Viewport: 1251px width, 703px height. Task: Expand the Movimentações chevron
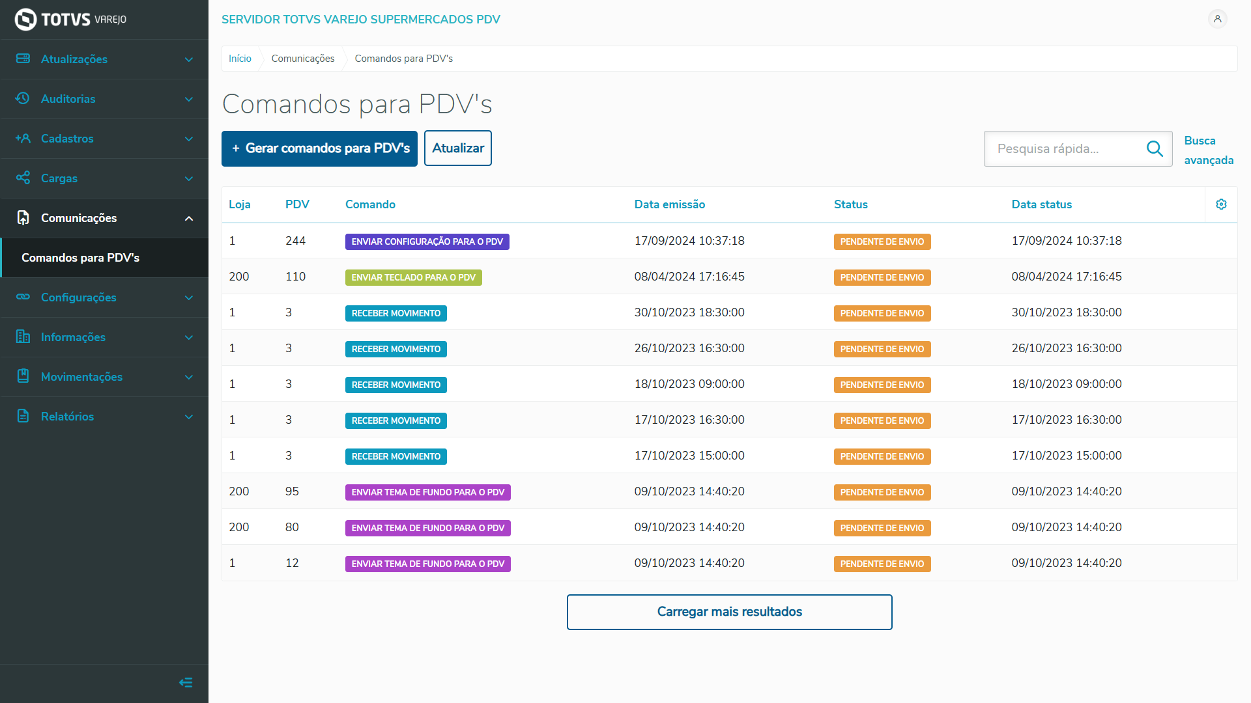click(x=189, y=377)
